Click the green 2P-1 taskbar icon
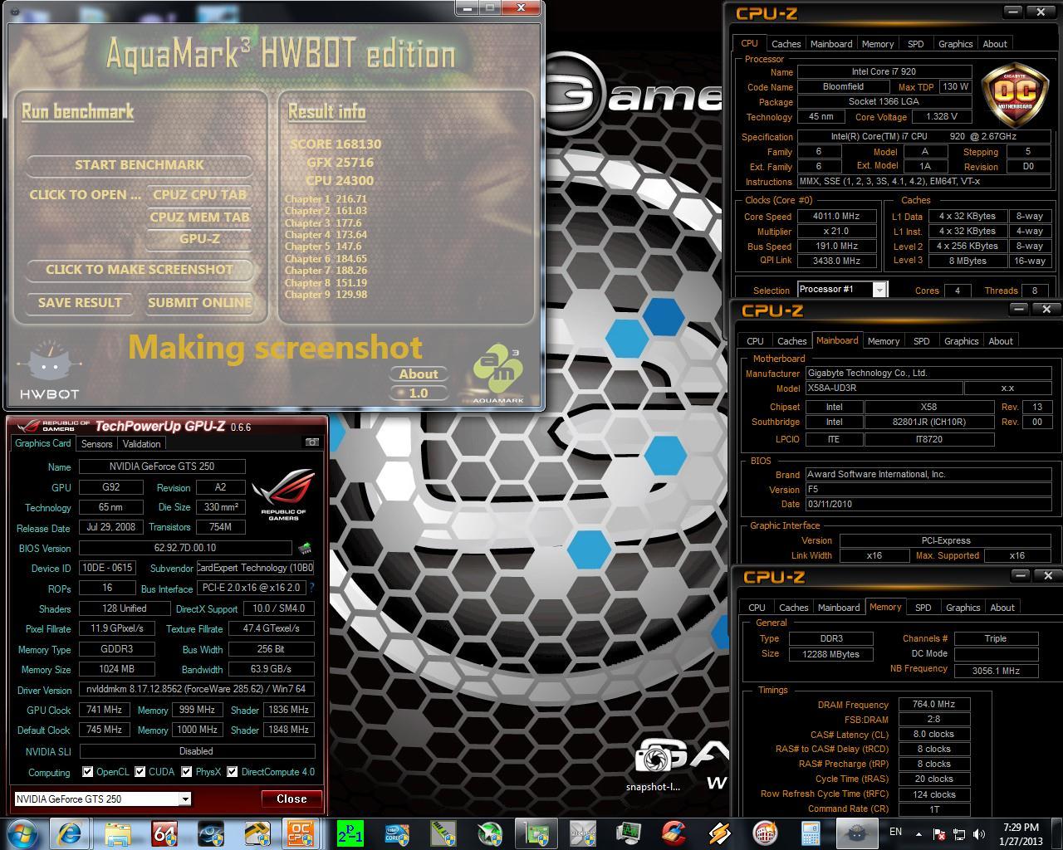The height and width of the screenshot is (850, 1063). coord(350,833)
